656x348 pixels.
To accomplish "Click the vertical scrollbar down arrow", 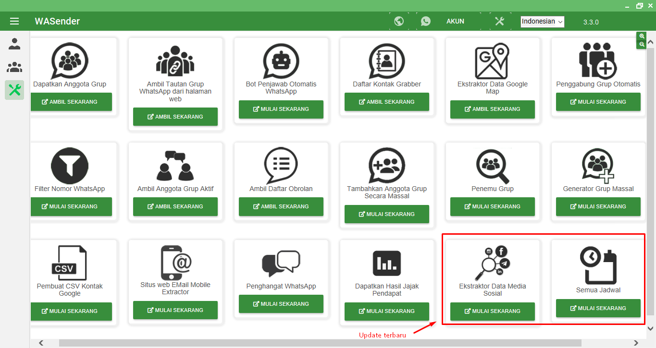I will click(651, 328).
